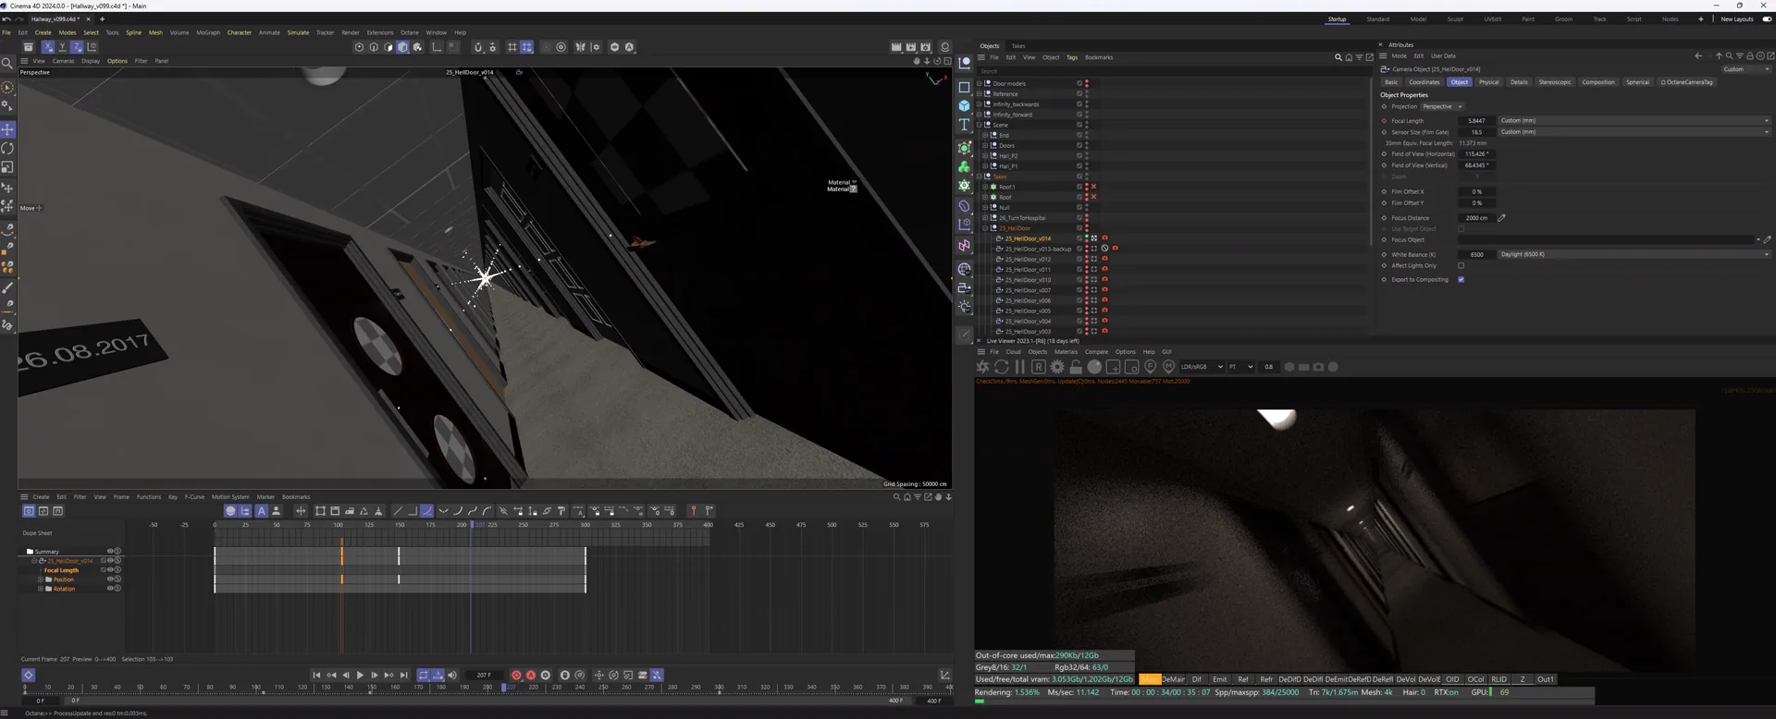
Task: Select the Move tool in left toolbar
Action: pos(7,129)
